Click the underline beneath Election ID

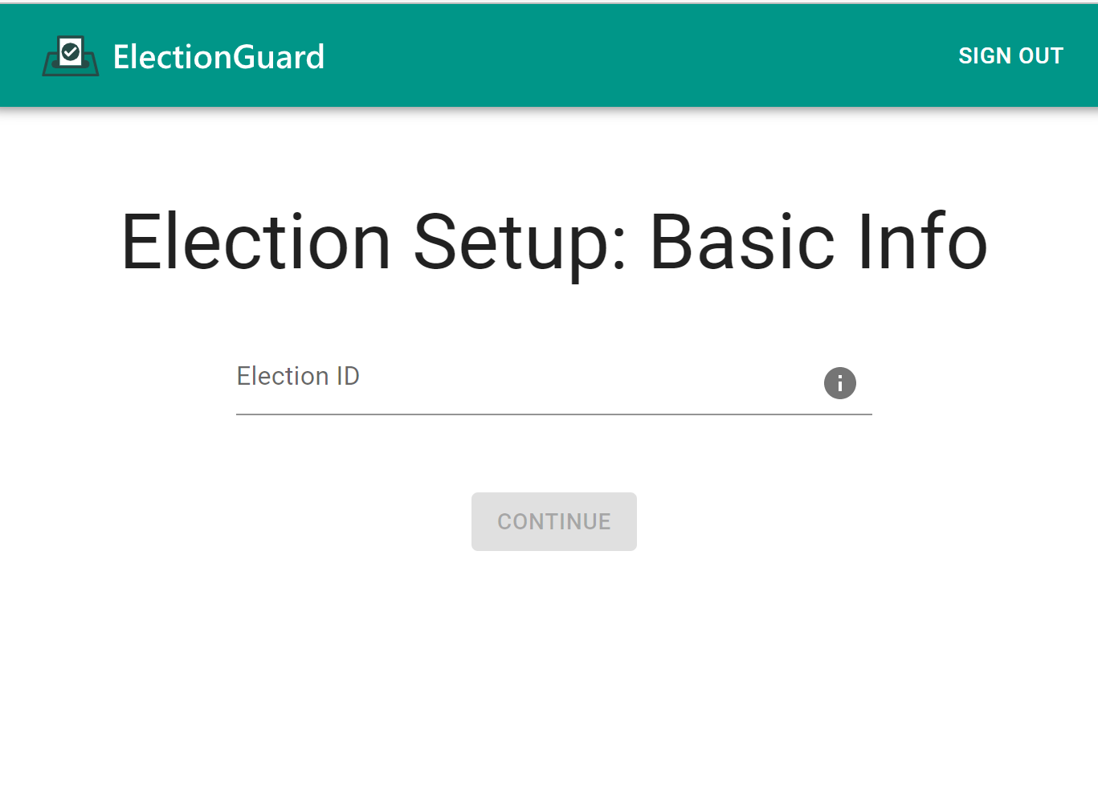tap(553, 414)
